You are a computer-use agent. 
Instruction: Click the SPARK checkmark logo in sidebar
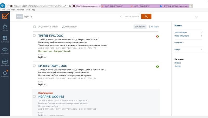(x=5, y=16)
